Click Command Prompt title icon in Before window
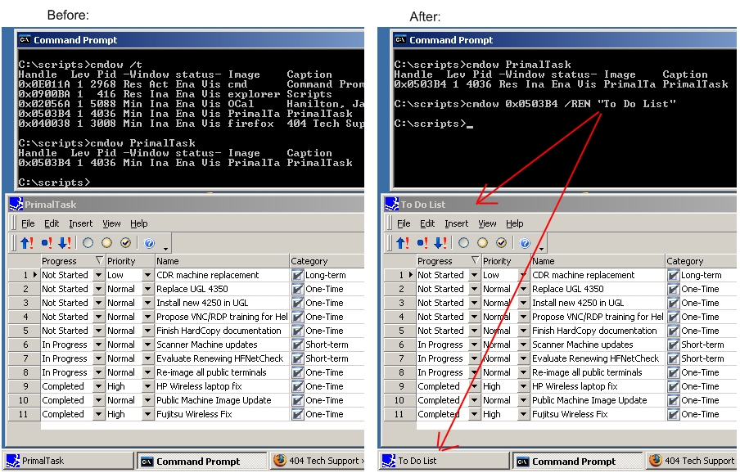This screenshot has width=740, height=473. pos(25,39)
